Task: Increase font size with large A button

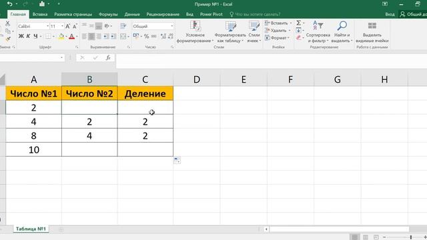Action: [x=68, y=26]
